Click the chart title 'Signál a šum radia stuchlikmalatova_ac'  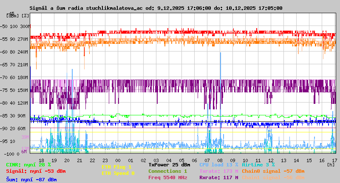click(86, 8)
